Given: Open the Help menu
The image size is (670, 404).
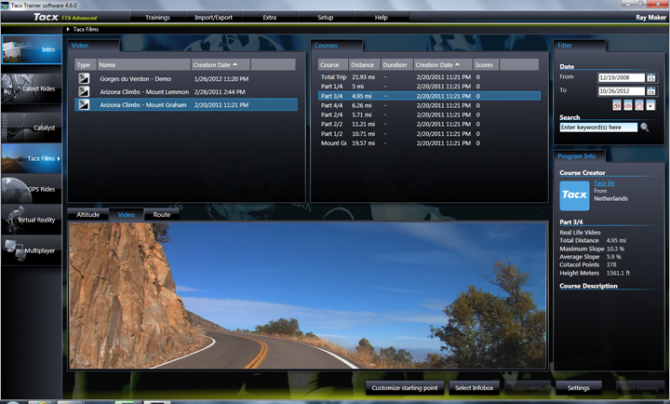Looking at the screenshot, I should point(382,17).
